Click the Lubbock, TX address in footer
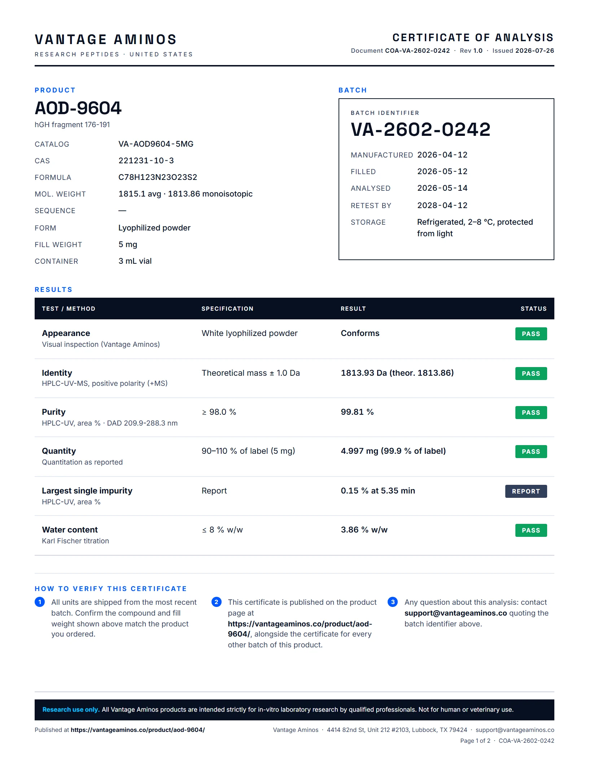589x763 pixels. (397, 730)
